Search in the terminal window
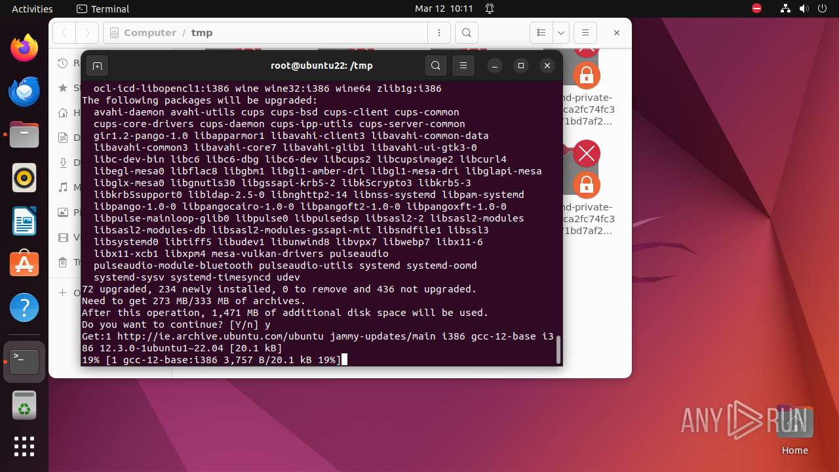839x472 pixels. click(436, 66)
